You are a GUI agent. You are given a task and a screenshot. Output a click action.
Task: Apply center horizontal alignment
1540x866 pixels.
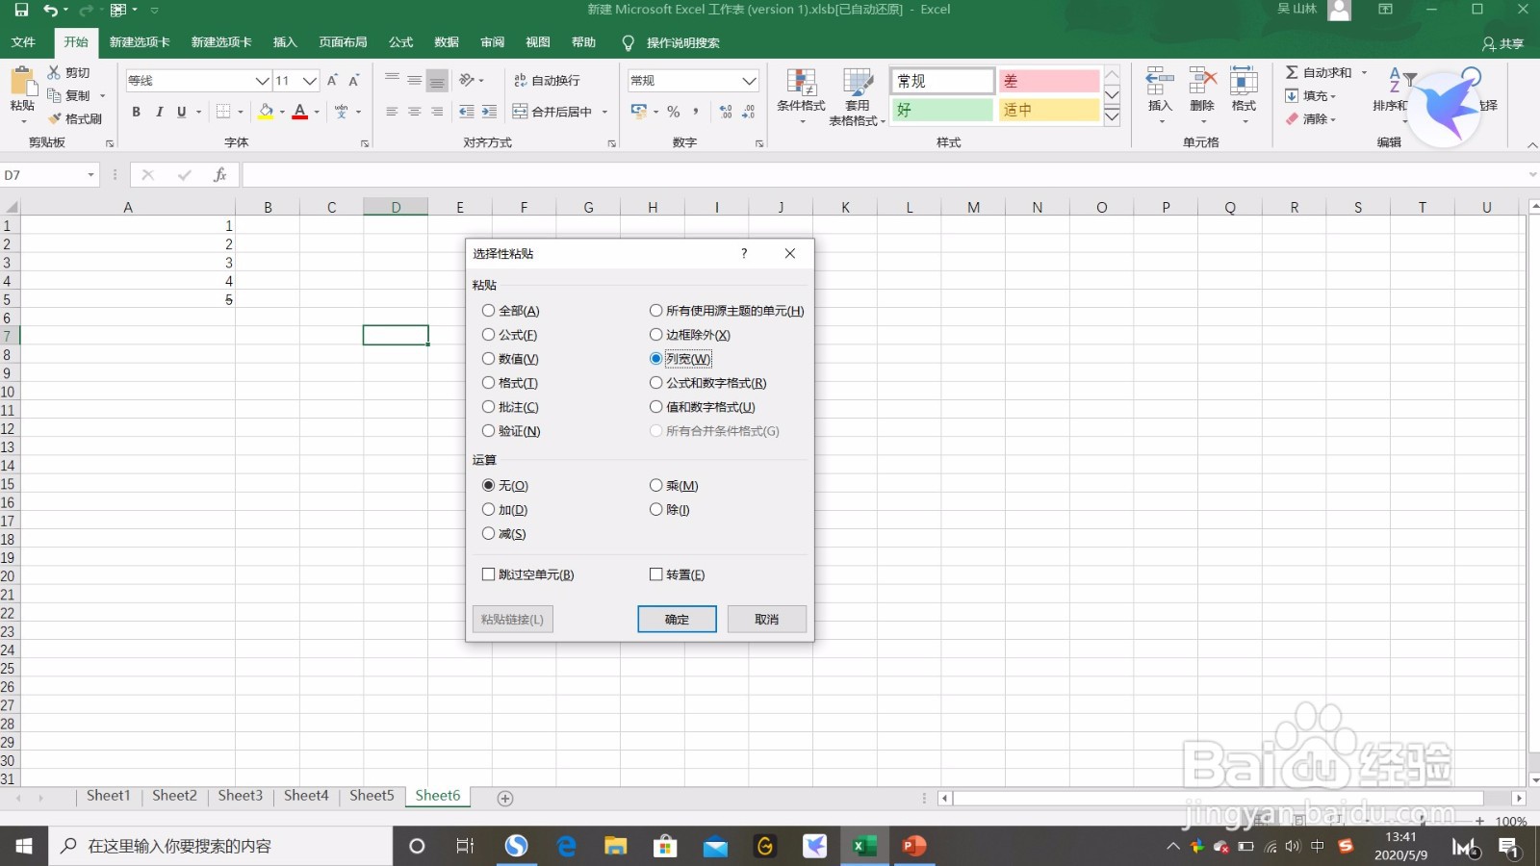[x=415, y=112]
